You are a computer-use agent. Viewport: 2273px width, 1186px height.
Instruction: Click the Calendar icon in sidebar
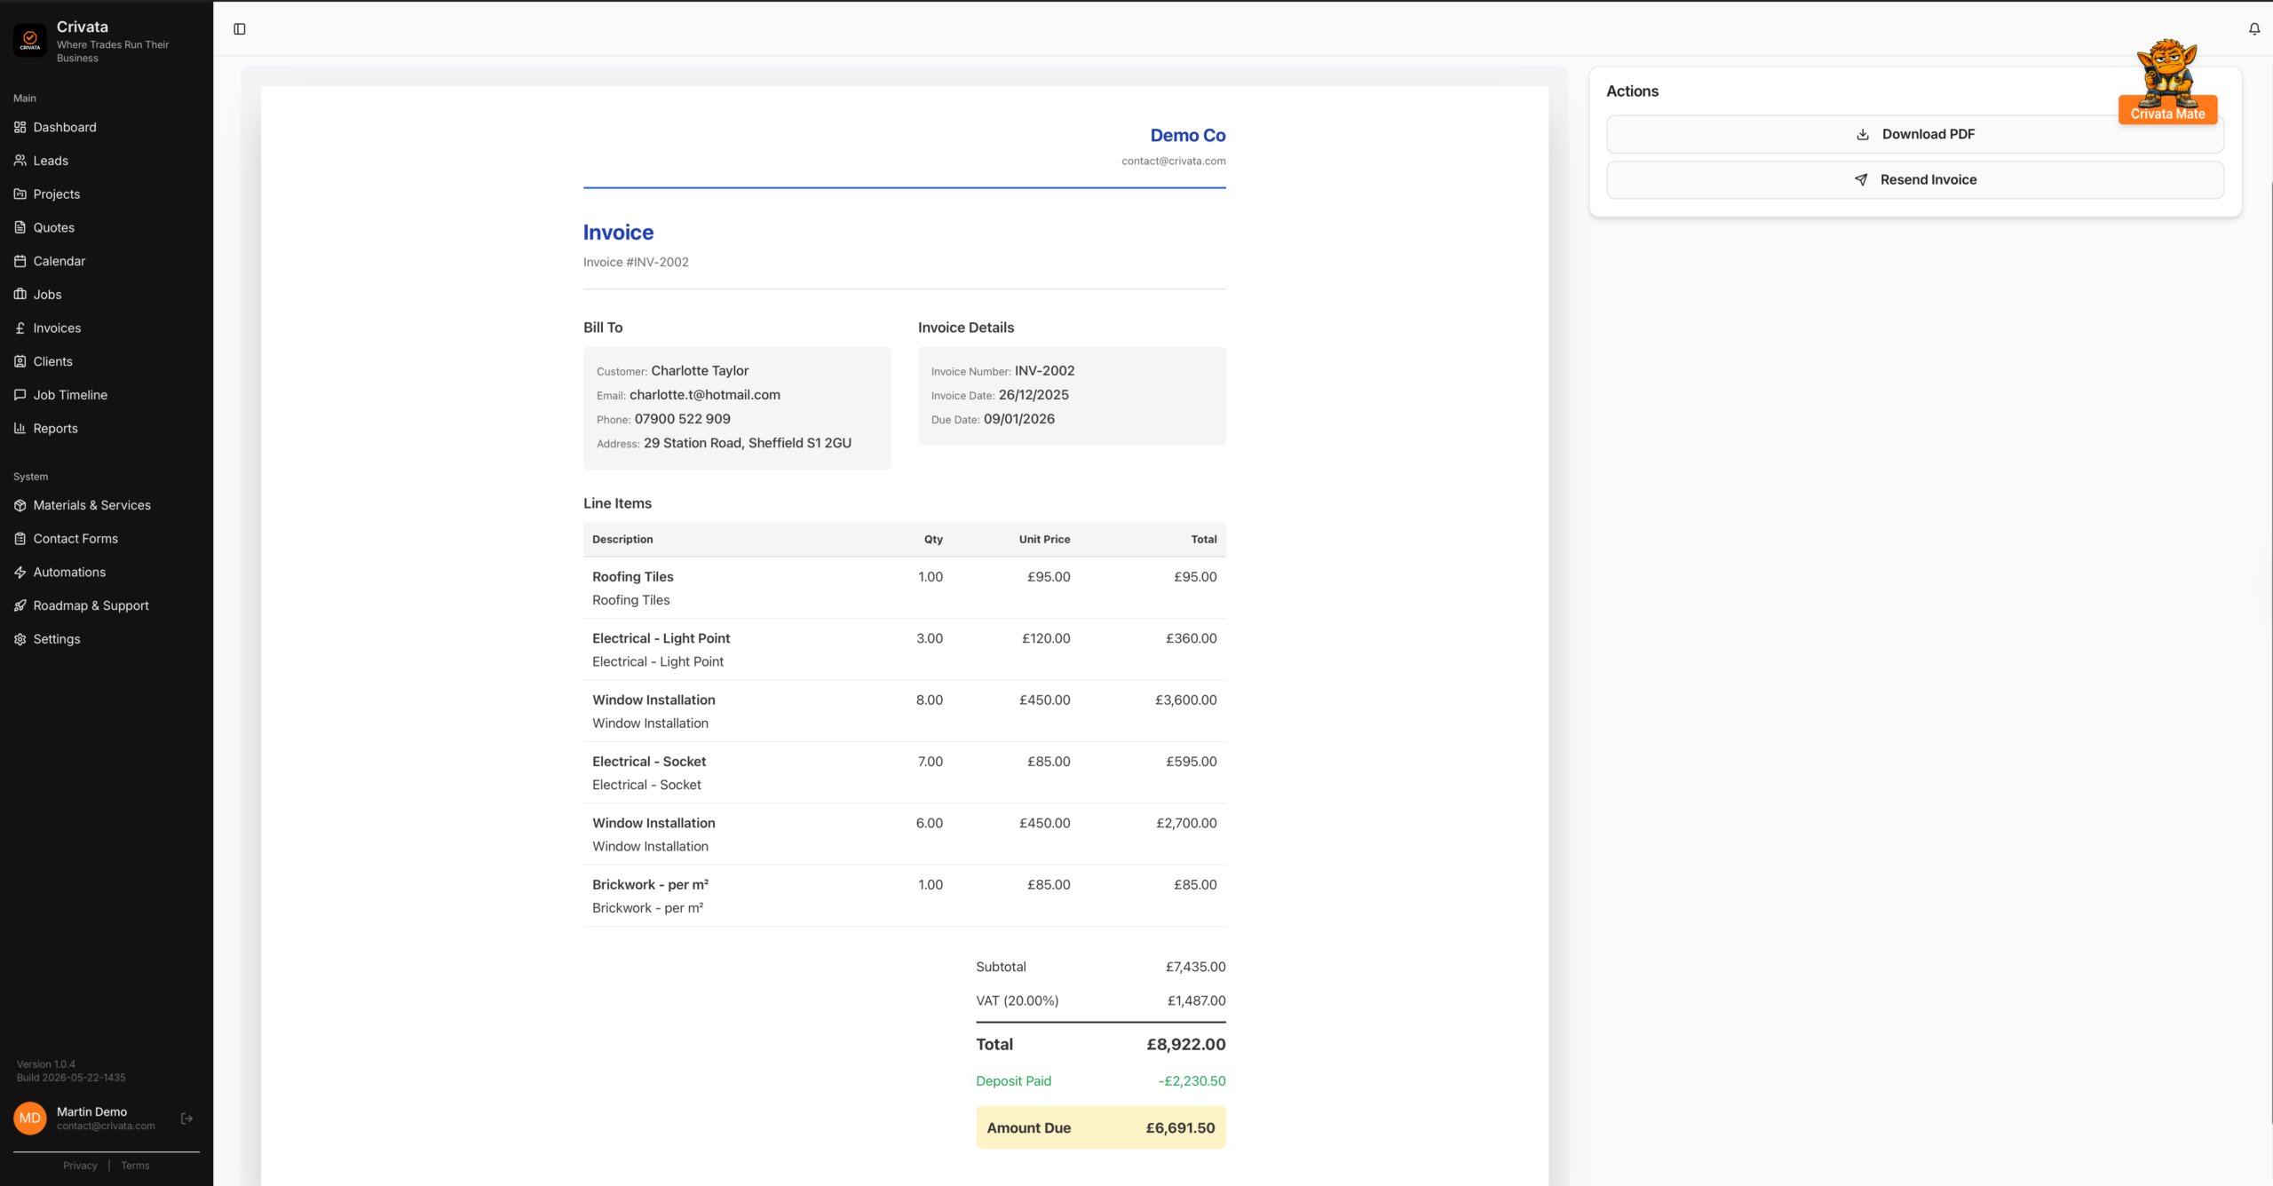point(20,261)
